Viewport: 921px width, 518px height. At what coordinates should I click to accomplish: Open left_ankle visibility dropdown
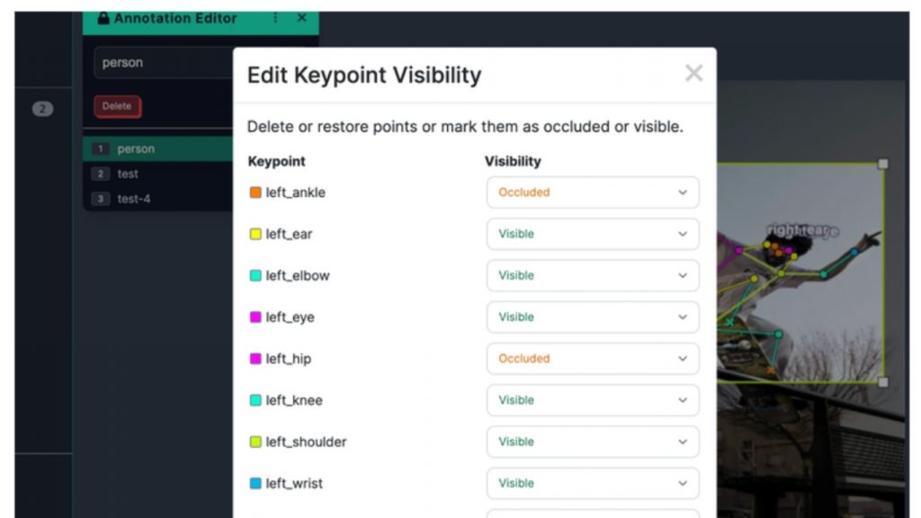point(593,192)
